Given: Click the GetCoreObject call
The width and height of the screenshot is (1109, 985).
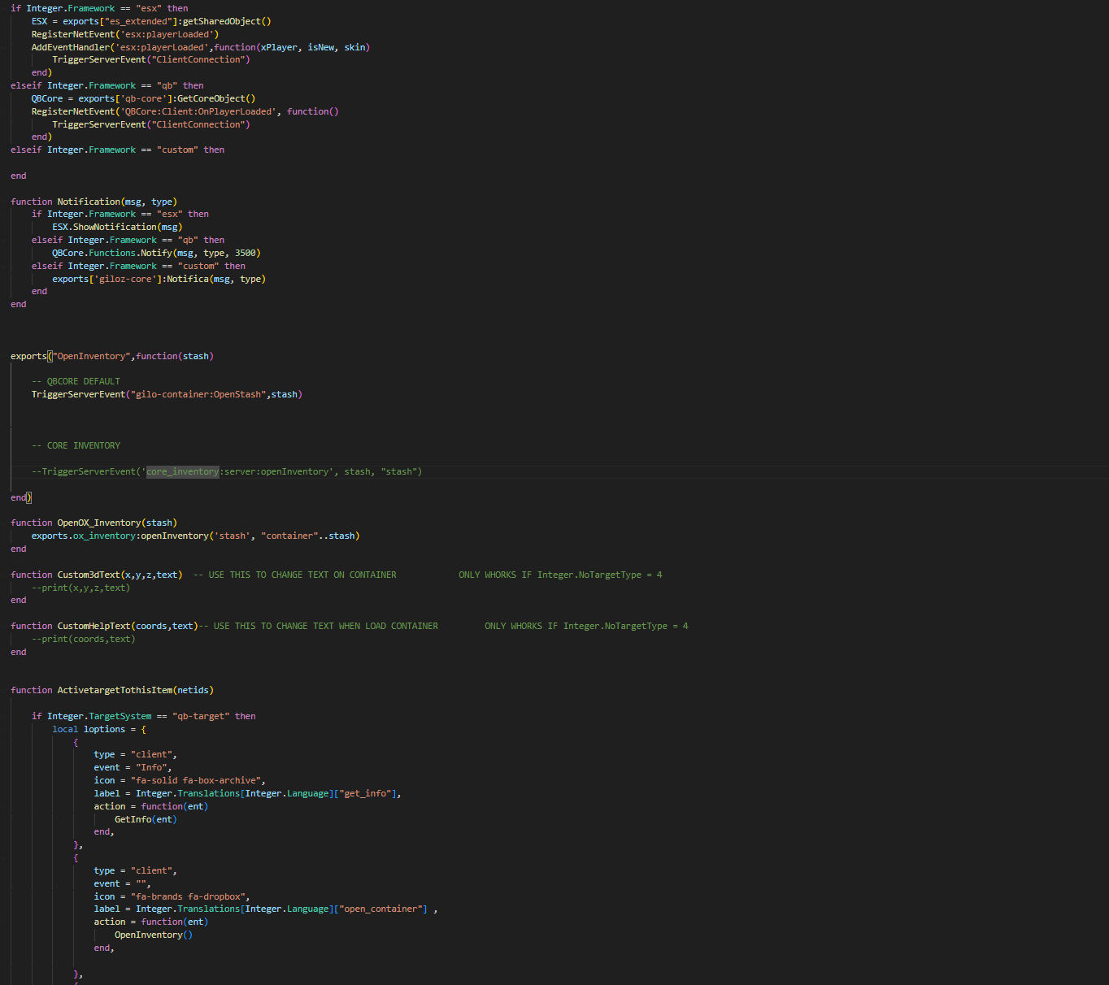Looking at the screenshot, I should tap(216, 98).
